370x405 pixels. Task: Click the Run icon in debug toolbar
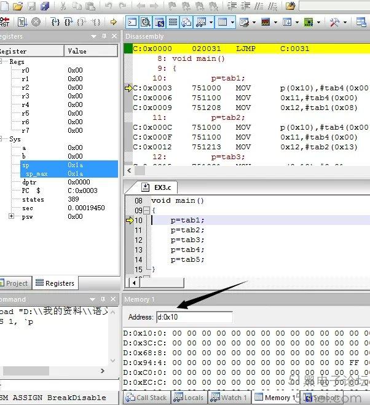tap(22, 22)
